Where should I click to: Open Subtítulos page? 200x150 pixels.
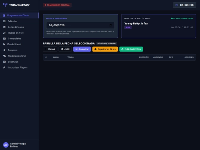click(19, 62)
